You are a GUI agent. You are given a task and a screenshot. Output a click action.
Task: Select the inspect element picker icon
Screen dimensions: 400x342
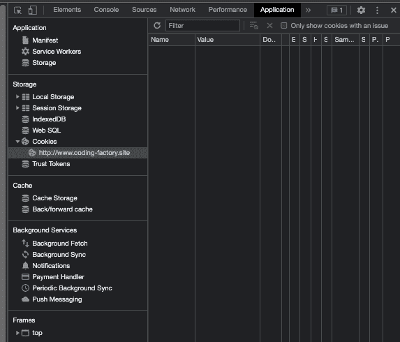coord(17,10)
